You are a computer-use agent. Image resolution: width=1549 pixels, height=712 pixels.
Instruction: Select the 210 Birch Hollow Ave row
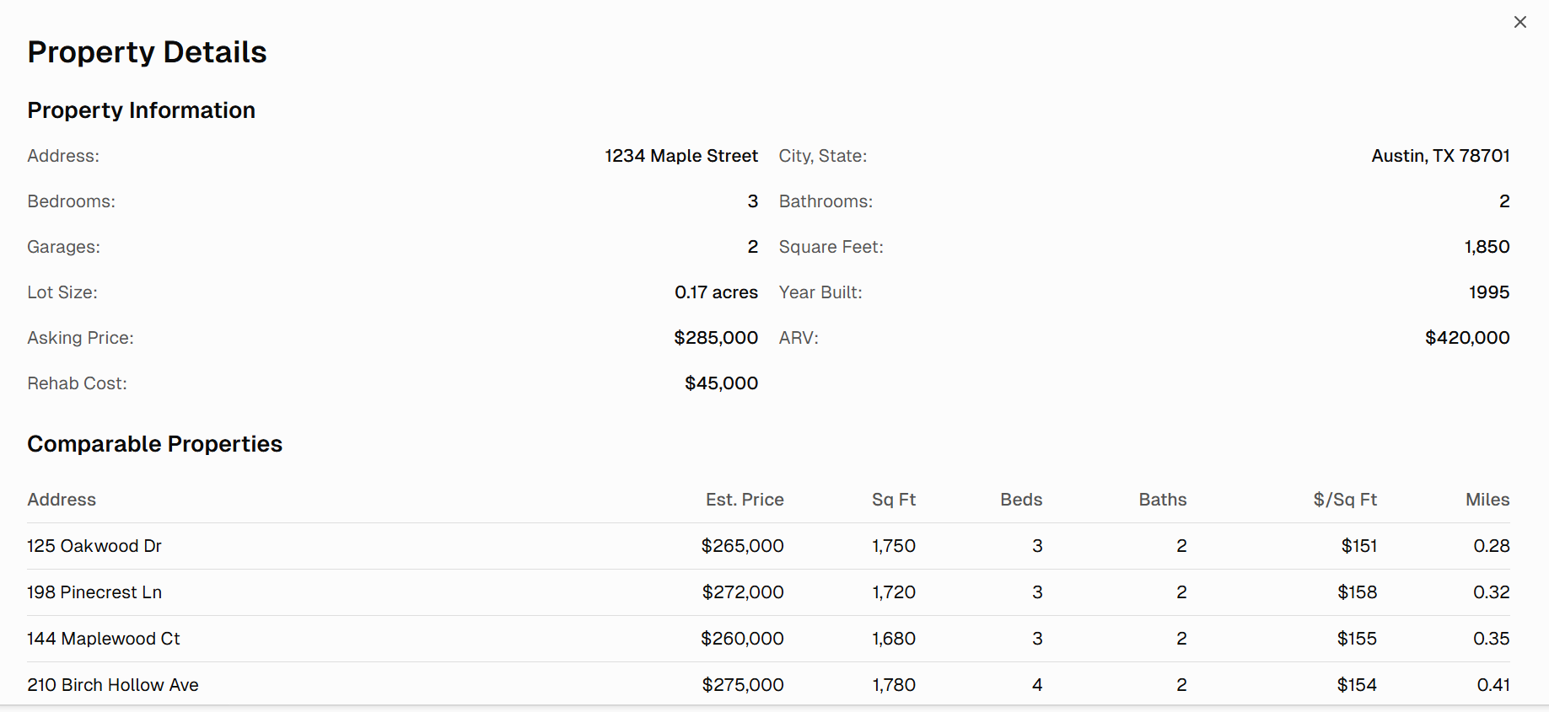click(x=113, y=685)
